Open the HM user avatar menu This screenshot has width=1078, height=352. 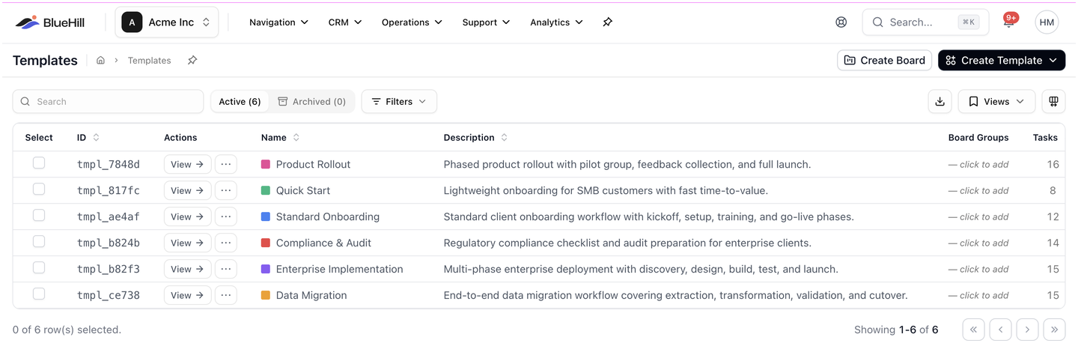coord(1047,22)
